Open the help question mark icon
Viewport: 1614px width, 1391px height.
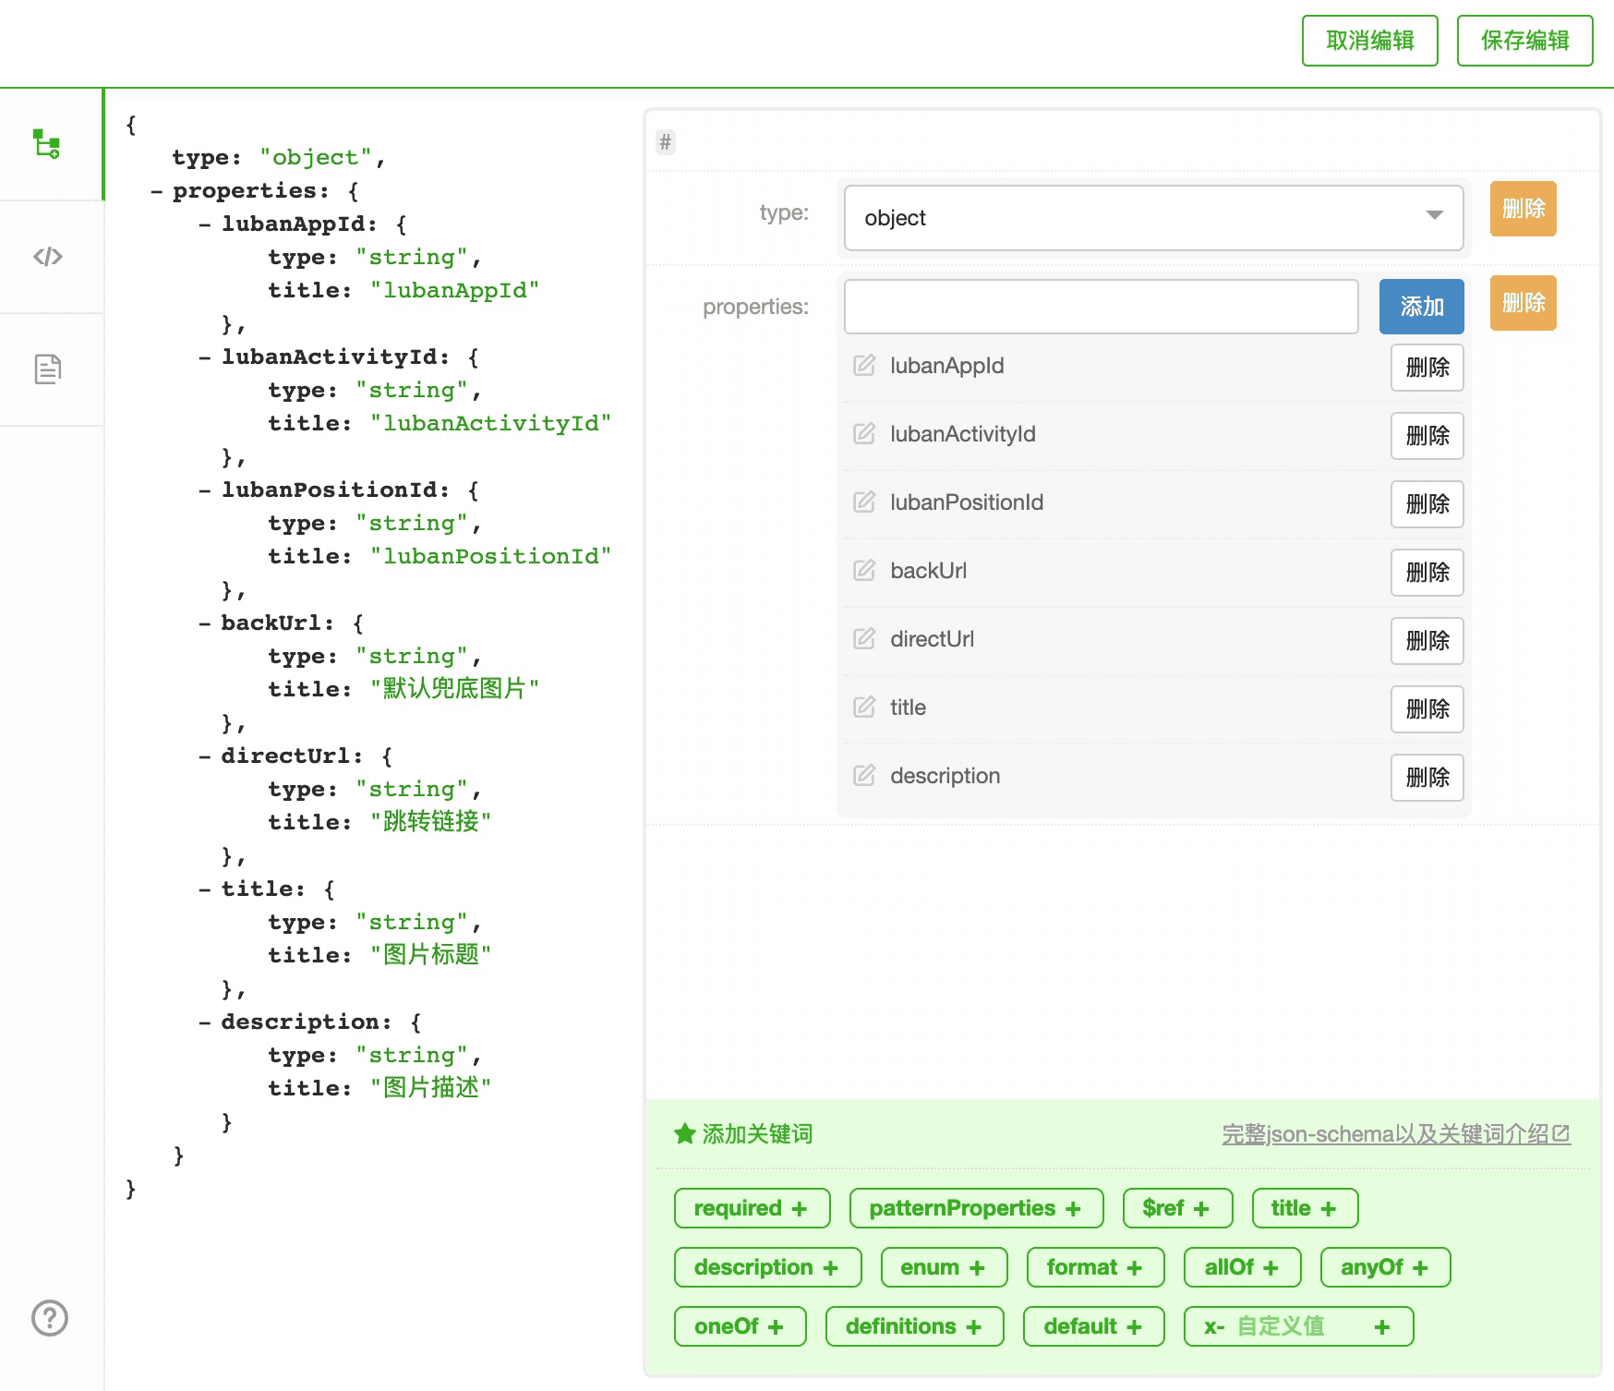[50, 1318]
